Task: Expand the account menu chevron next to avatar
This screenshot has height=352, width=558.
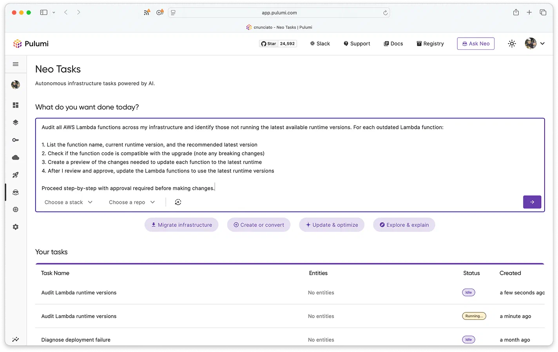Action: coord(542,44)
